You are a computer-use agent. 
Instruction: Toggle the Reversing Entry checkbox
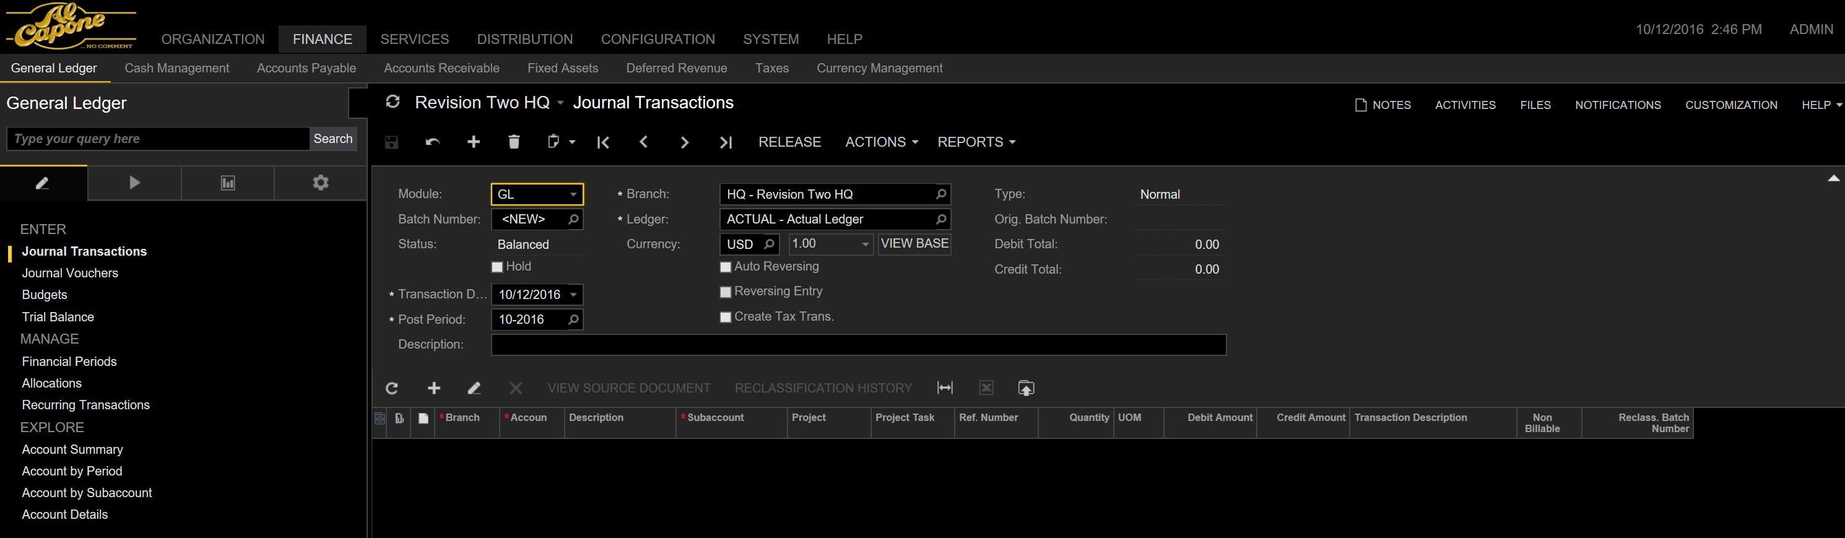pos(726,292)
